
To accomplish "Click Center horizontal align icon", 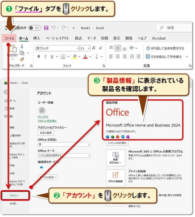I will pyautogui.click(x=118, y=56).
